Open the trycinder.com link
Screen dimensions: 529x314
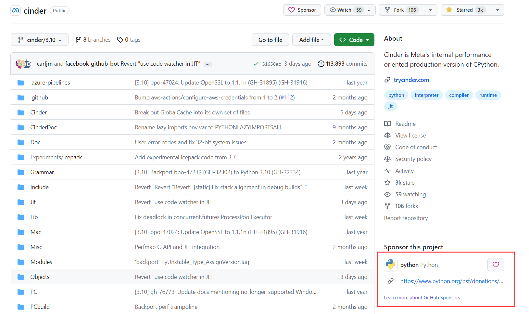click(x=411, y=80)
